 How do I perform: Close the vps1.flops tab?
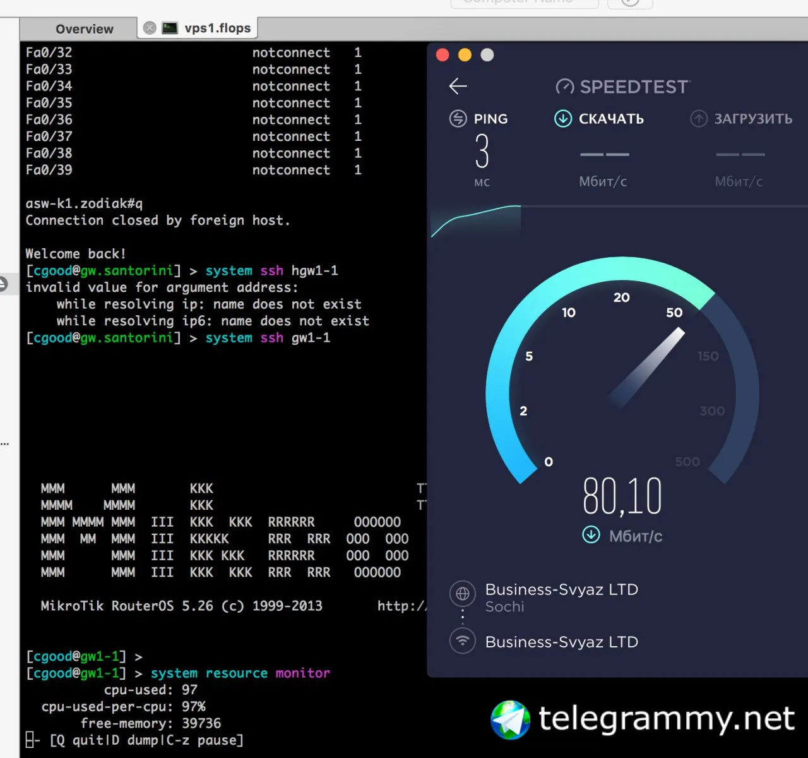click(150, 28)
